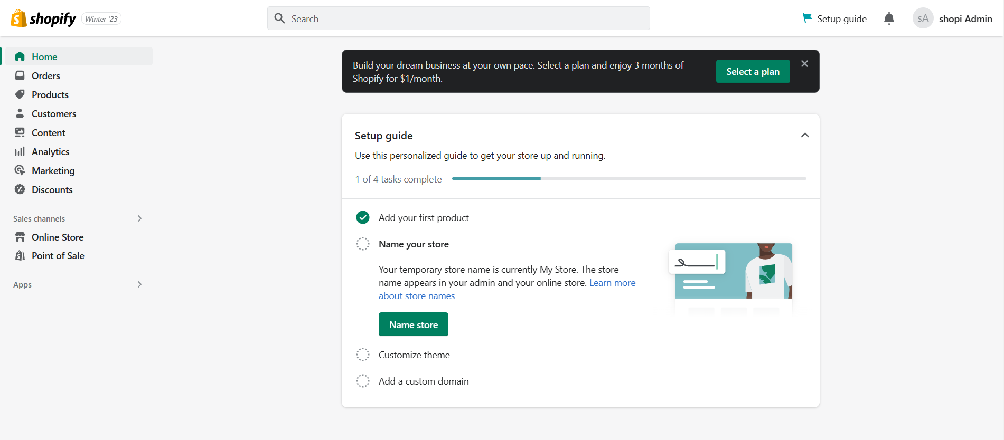Screen dimensions: 1004x440
Task: Click the Customers person icon
Action: [x=20, y=113]
